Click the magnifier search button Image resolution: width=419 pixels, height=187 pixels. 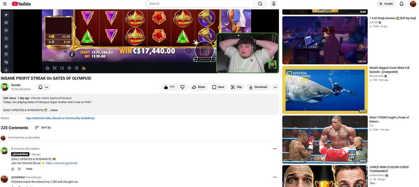pyautogui.click(x=260, y=4)
